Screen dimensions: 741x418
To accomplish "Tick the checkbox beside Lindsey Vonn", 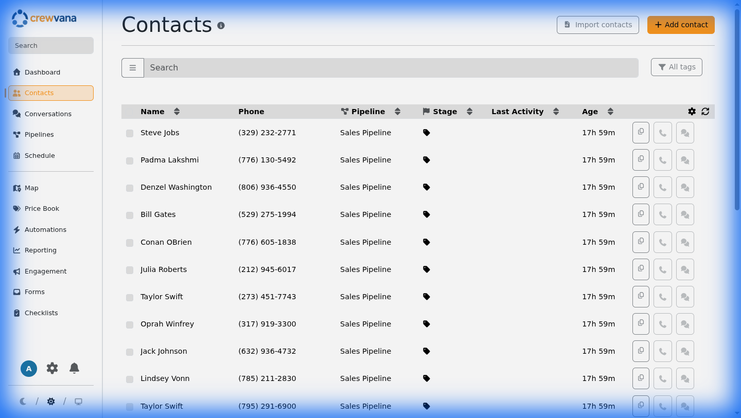I will pyautogui.click(x=129, y=379).
